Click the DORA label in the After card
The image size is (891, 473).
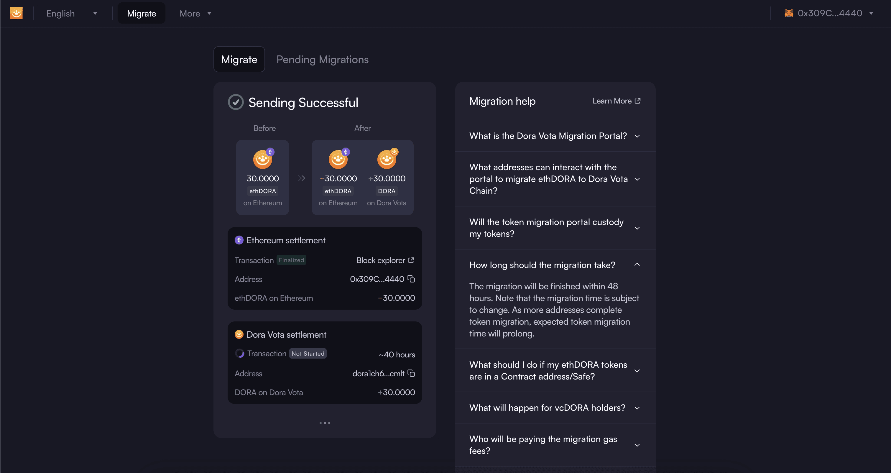point(386,191)
